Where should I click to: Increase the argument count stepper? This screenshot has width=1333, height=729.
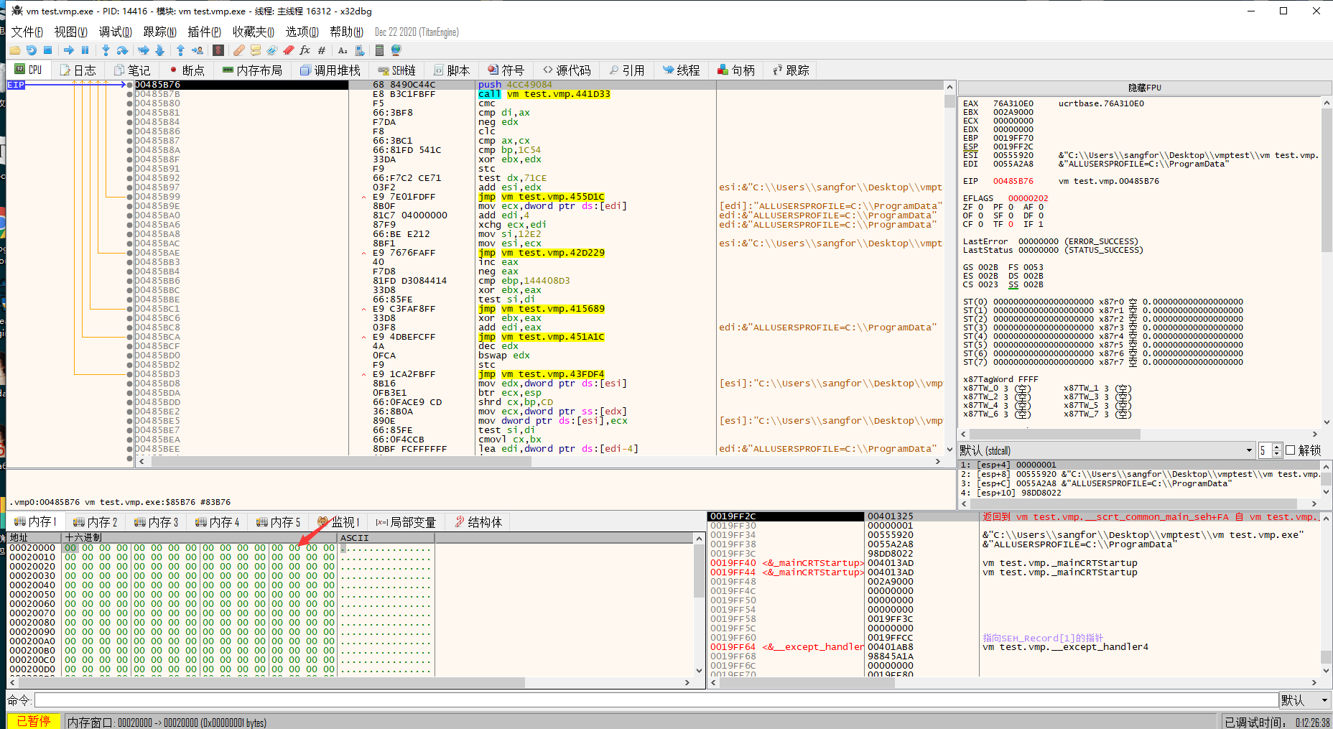point(1277,447)
